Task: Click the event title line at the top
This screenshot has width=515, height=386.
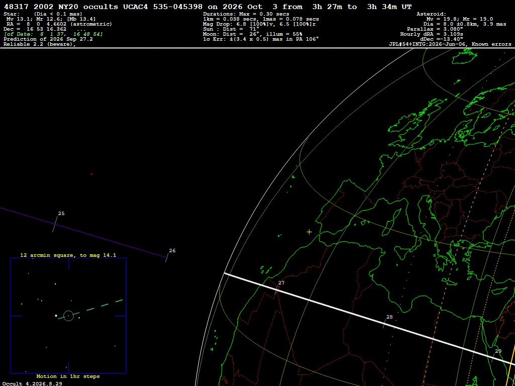Action: 208,7
